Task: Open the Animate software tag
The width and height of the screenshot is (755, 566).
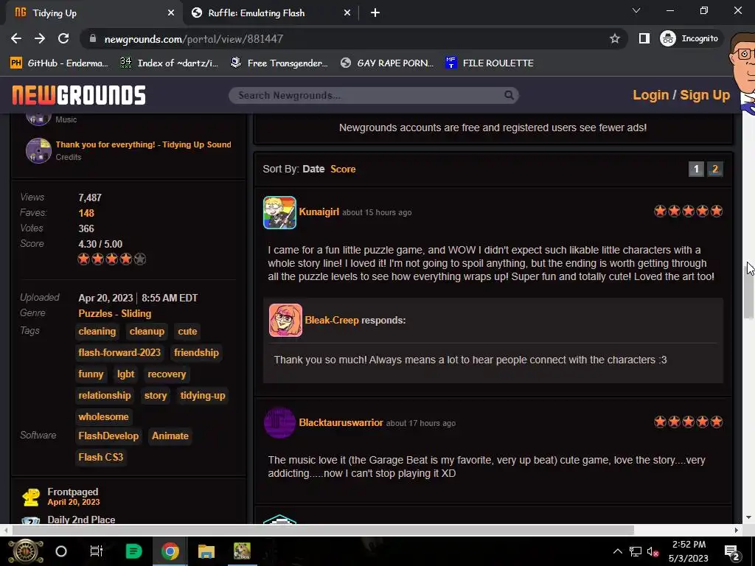Action: point(170,436)
